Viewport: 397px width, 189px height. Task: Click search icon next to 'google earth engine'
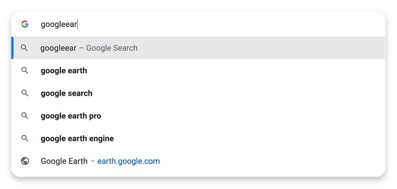click(25, 138)
